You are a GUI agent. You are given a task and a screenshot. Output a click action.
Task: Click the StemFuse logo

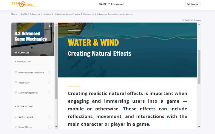21,4
